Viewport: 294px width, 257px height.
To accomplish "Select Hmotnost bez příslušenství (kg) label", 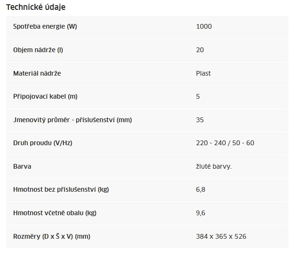I will click(61, 189).
